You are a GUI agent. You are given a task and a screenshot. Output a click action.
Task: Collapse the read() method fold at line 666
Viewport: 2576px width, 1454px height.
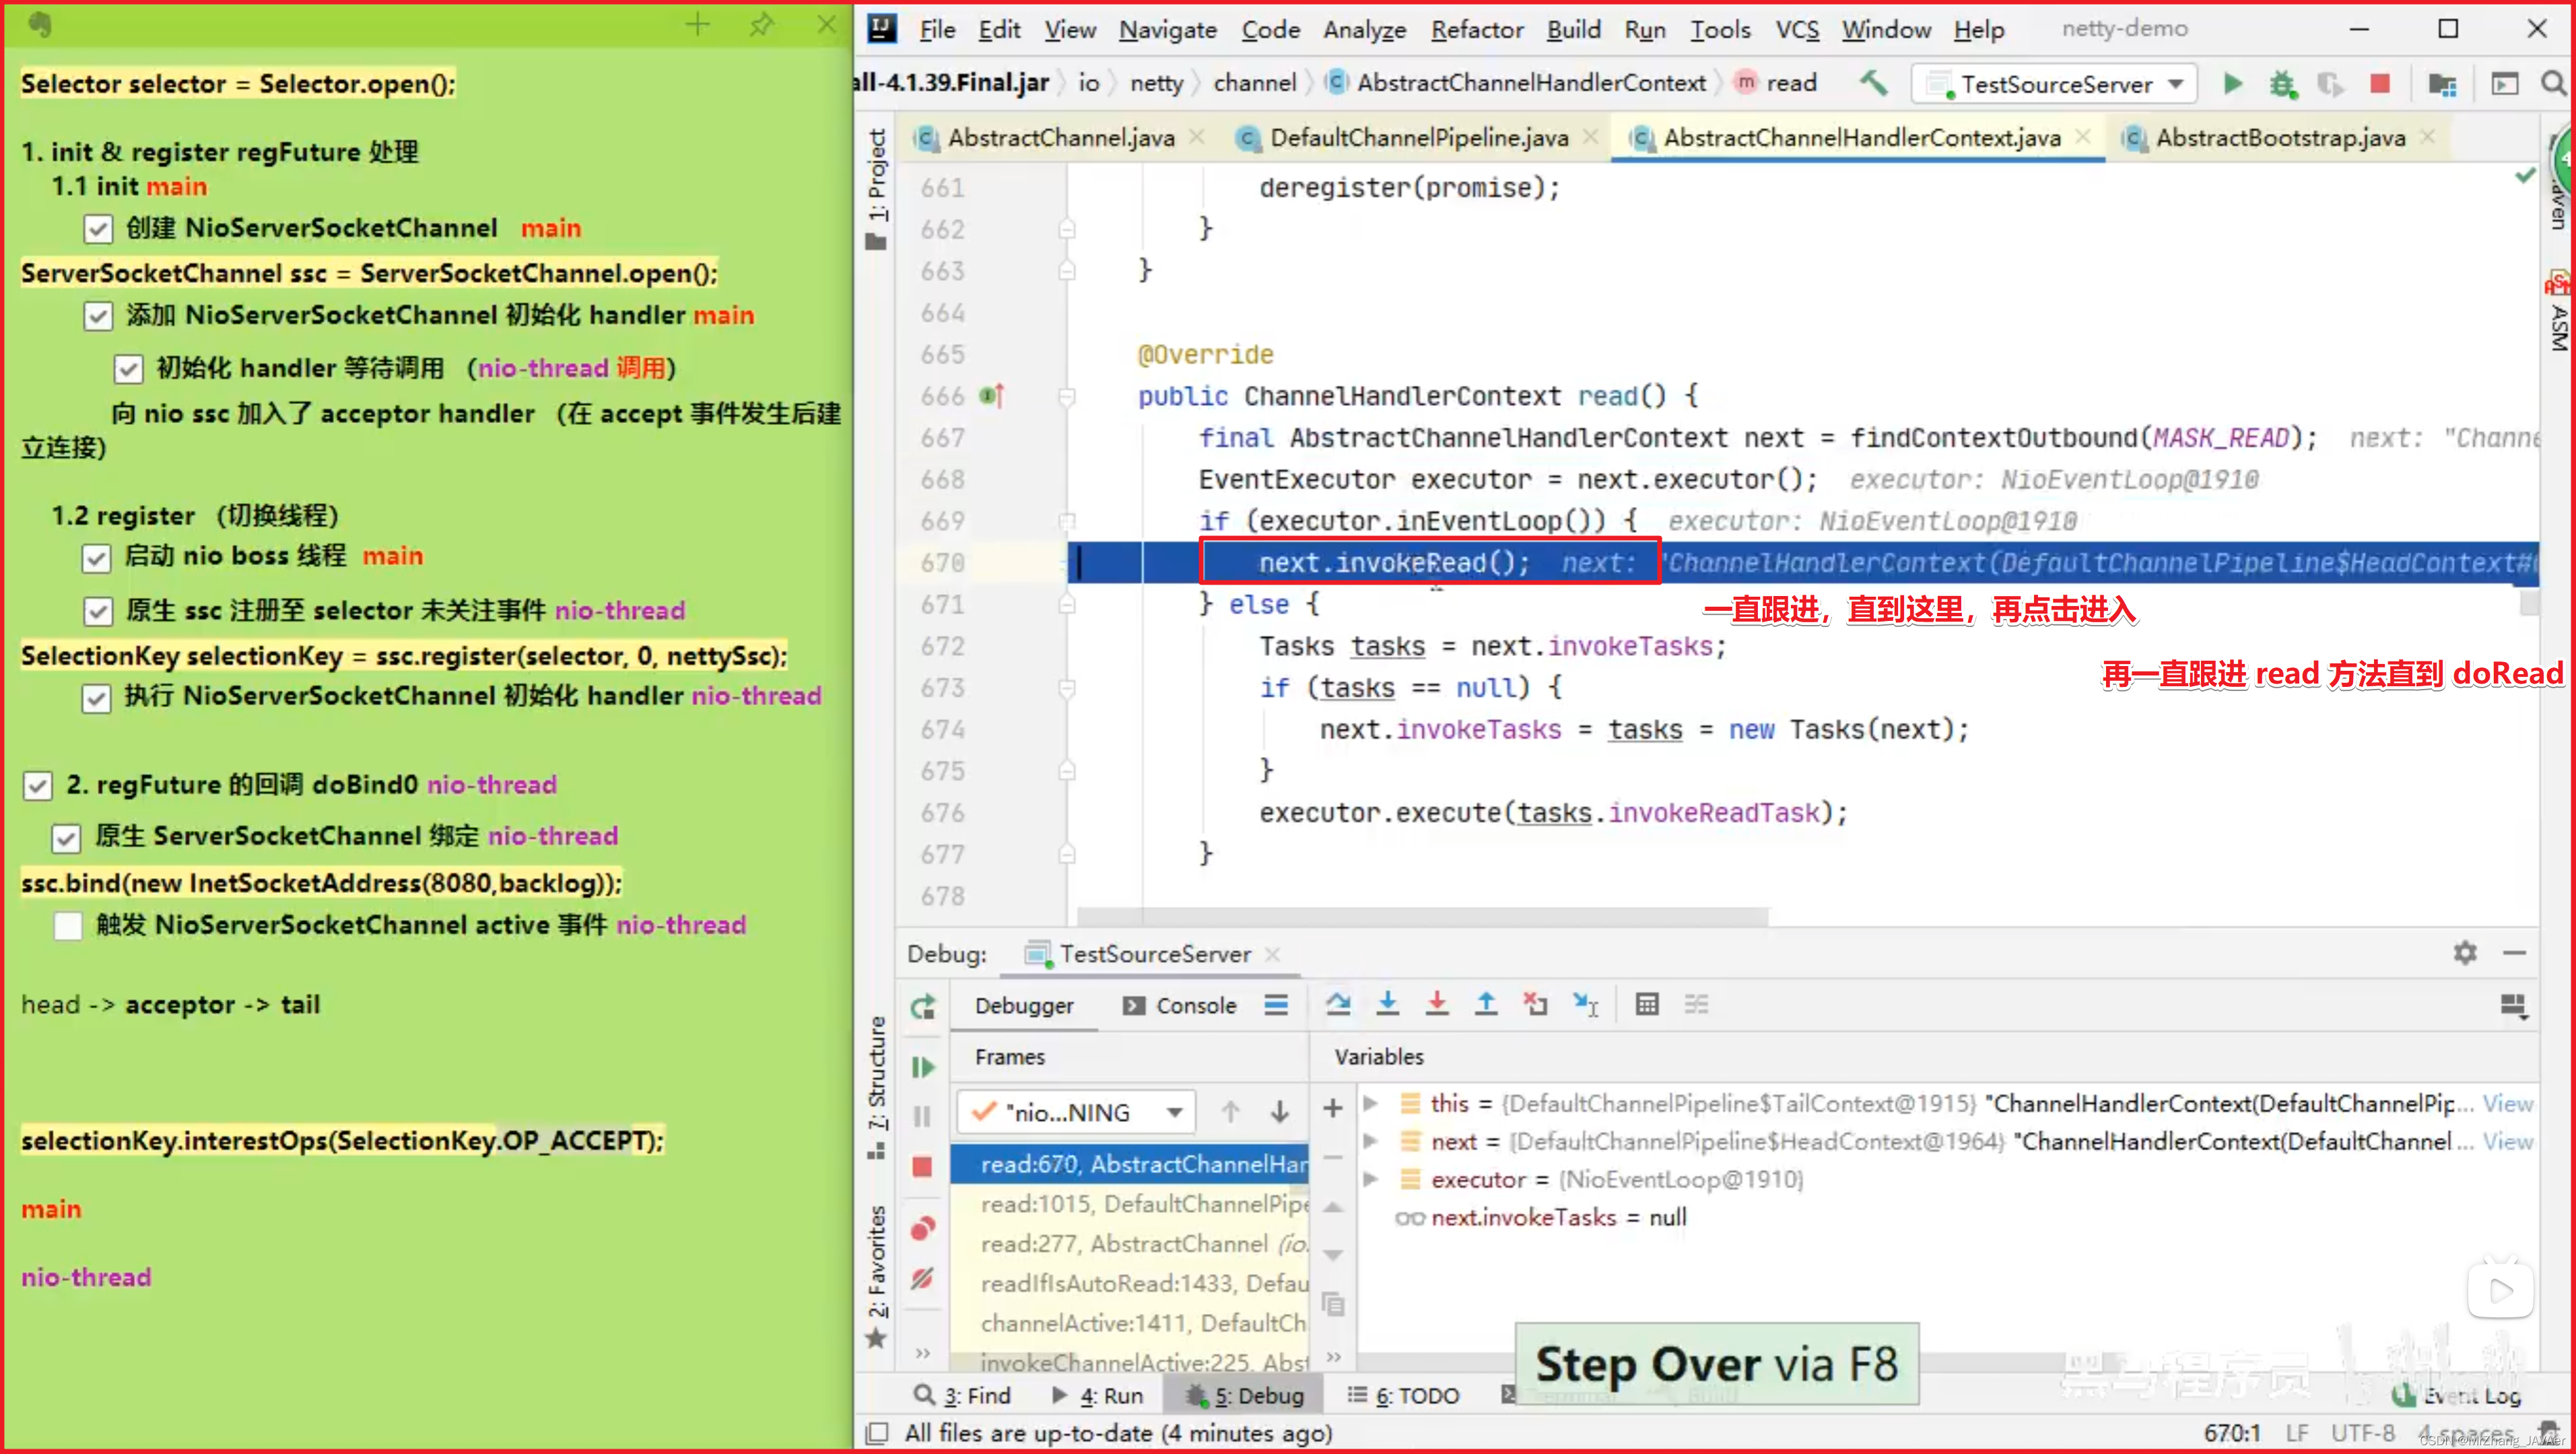[1067, 397]
